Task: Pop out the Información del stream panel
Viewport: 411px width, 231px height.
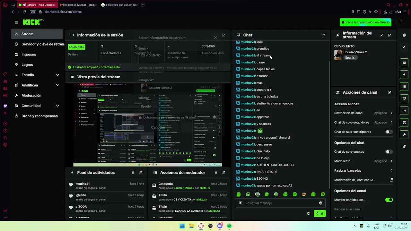Action: [389, 35]
